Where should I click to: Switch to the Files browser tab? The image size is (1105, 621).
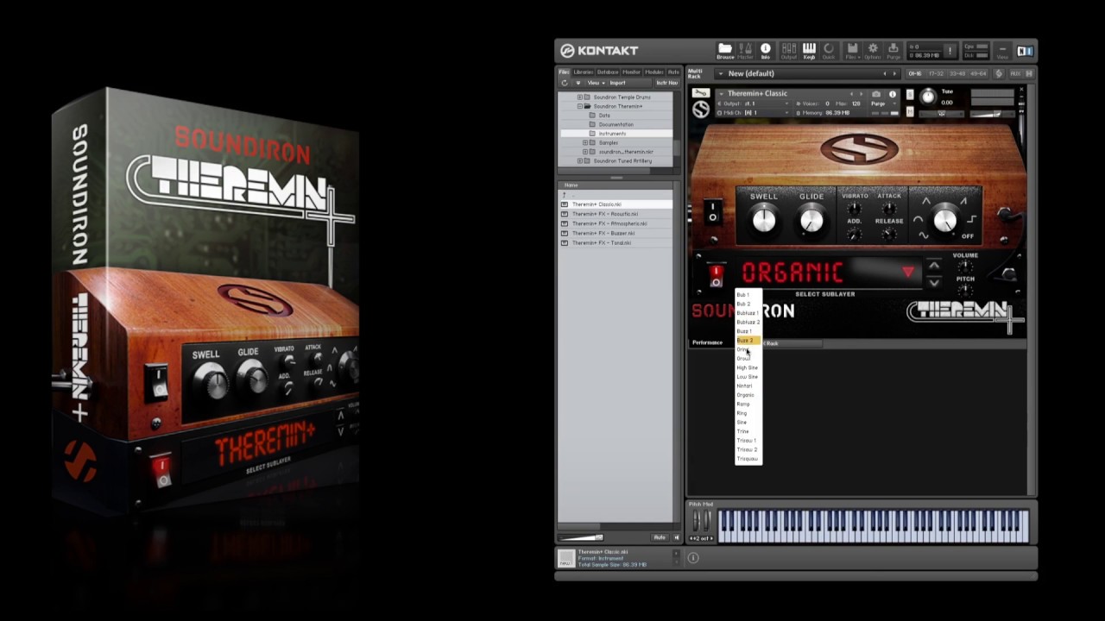click(564, 72)
